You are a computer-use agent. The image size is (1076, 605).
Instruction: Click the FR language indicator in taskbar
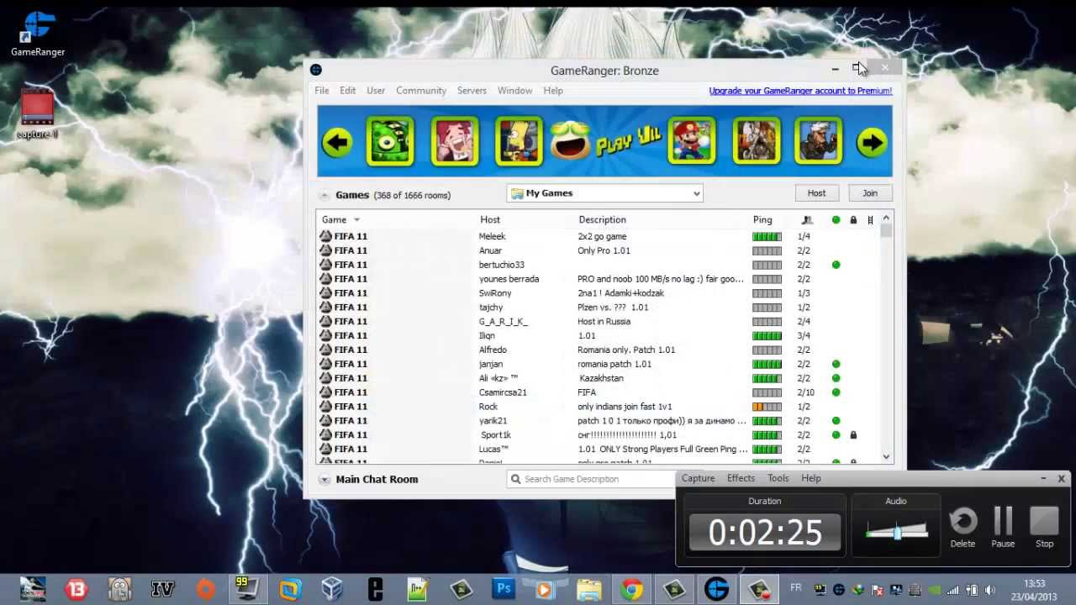tap(795, 587)
